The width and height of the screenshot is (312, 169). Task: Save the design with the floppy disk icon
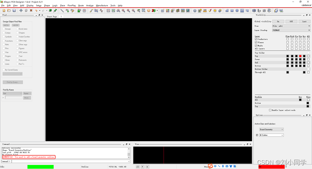point(14,11)
